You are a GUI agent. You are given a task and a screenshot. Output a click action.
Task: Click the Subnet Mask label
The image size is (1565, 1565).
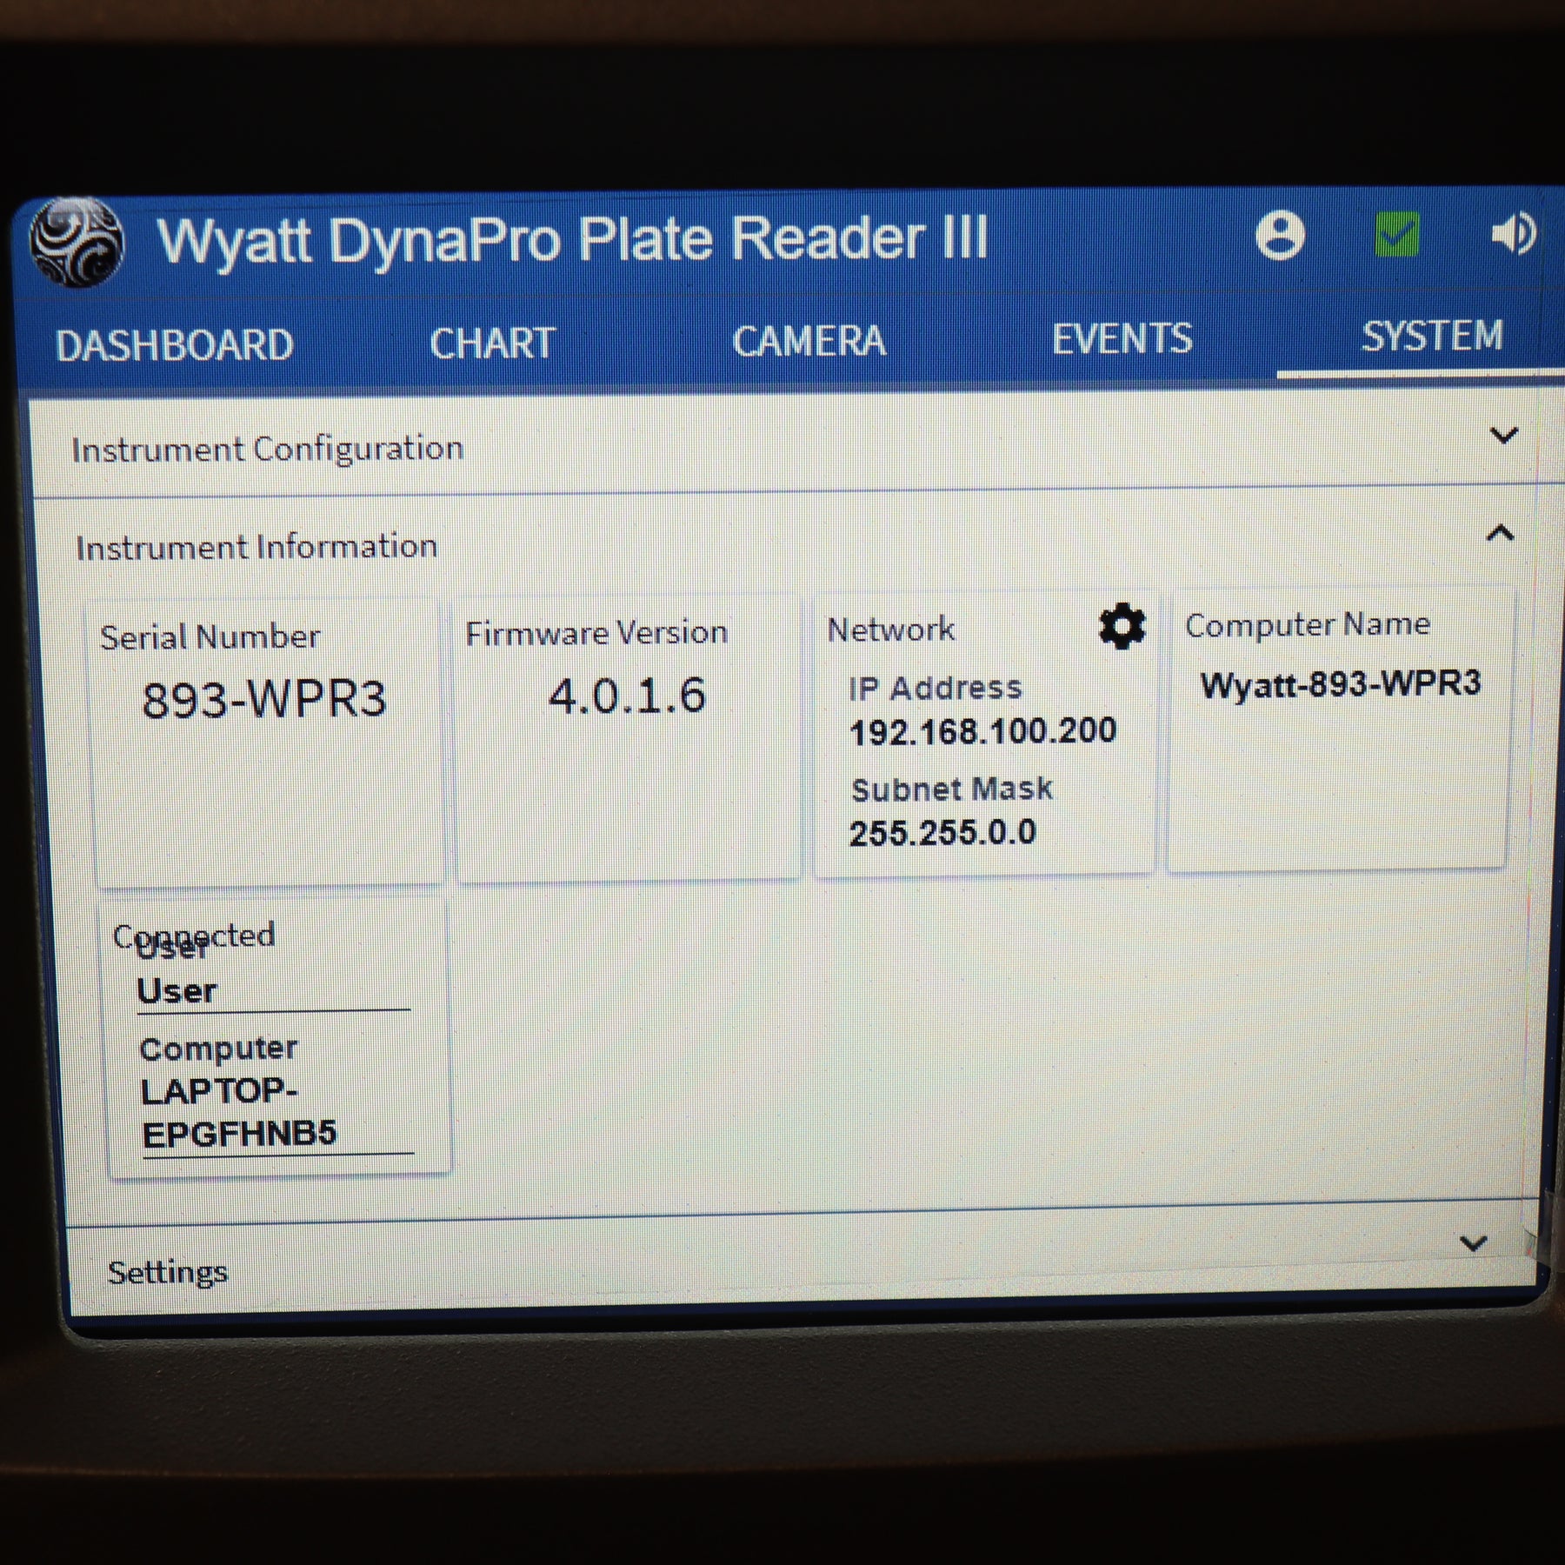(x=952, y=789)
